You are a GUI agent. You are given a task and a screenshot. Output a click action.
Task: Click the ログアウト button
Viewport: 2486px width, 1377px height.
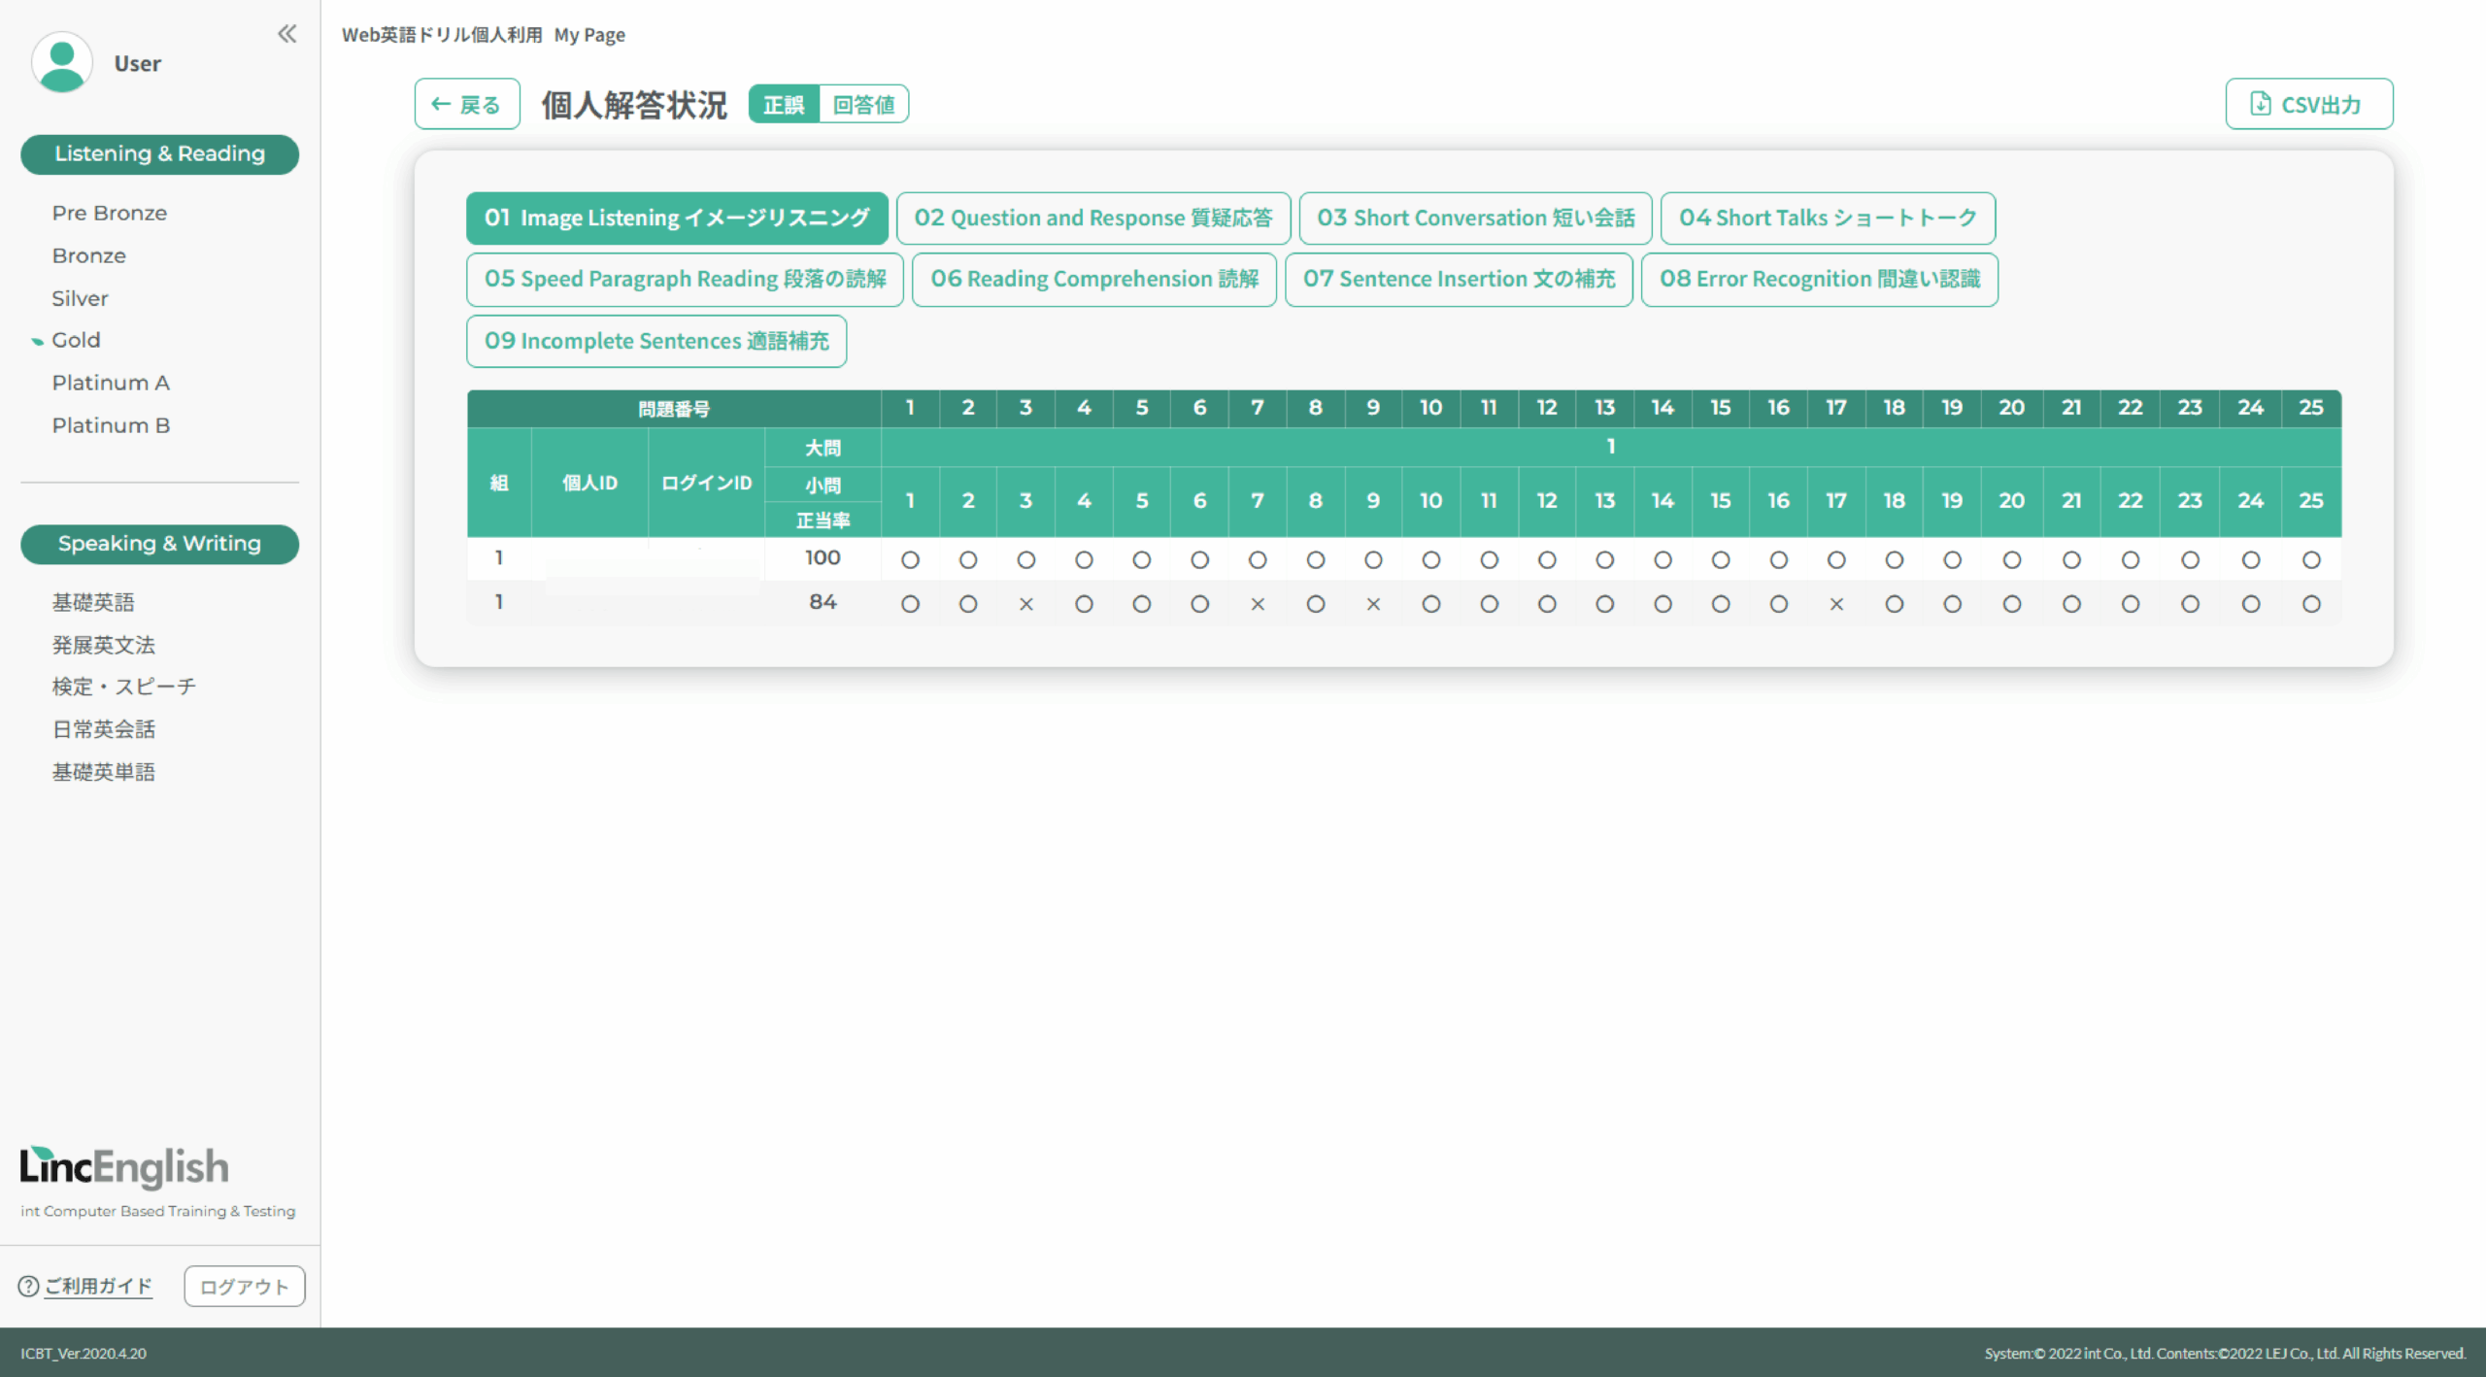click(244, 1286)
